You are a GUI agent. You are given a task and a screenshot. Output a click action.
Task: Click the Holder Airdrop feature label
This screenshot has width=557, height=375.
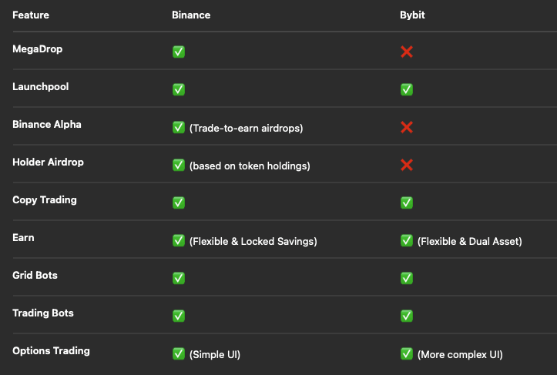(x=48, y=162)
